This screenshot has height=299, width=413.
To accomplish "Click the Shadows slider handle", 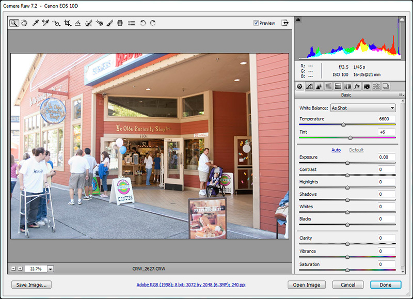I will point(347,200).
